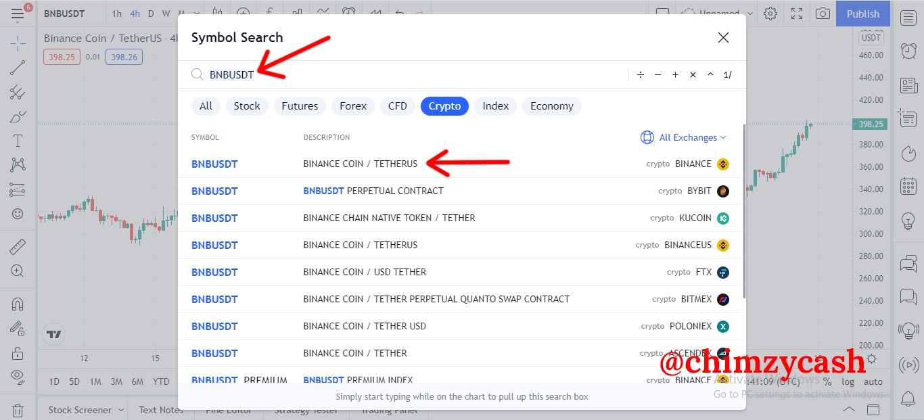Toggle stay in drawing mode
The height and width of the screenshot is (420, 924).
point(18,328)
